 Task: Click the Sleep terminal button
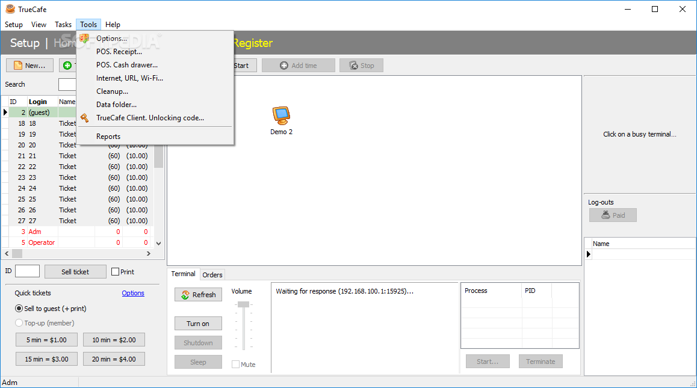pyautogui.click(x=198, y=362)
